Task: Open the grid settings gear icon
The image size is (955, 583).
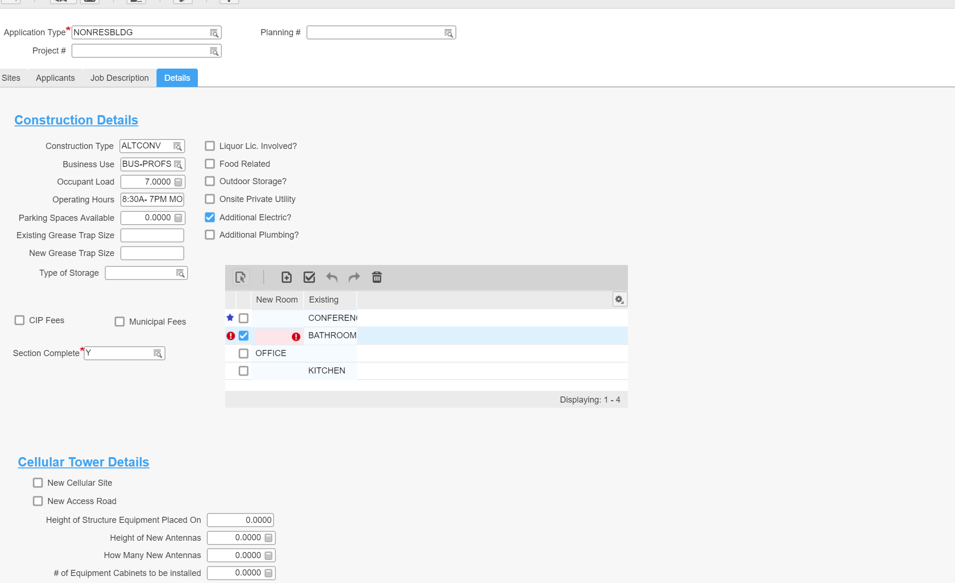Action: 619,299
